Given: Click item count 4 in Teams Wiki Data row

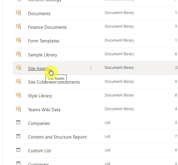Looking at the screenshot, I should point(176,109).
